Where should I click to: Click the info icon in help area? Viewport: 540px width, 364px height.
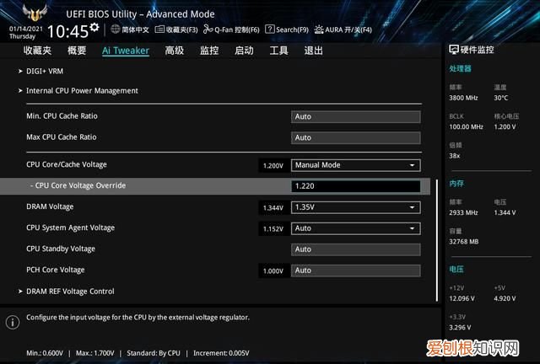pos(13,323)
